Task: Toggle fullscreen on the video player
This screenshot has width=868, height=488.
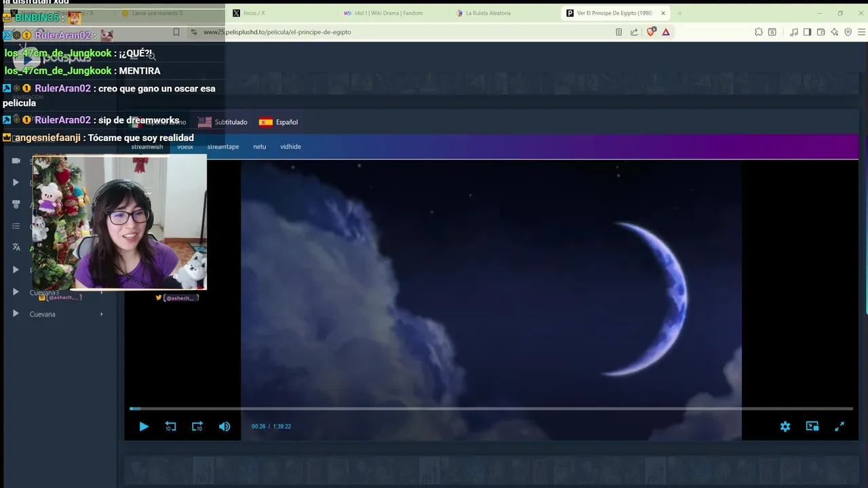Action: pyautogui.click(x=840, y=426)
